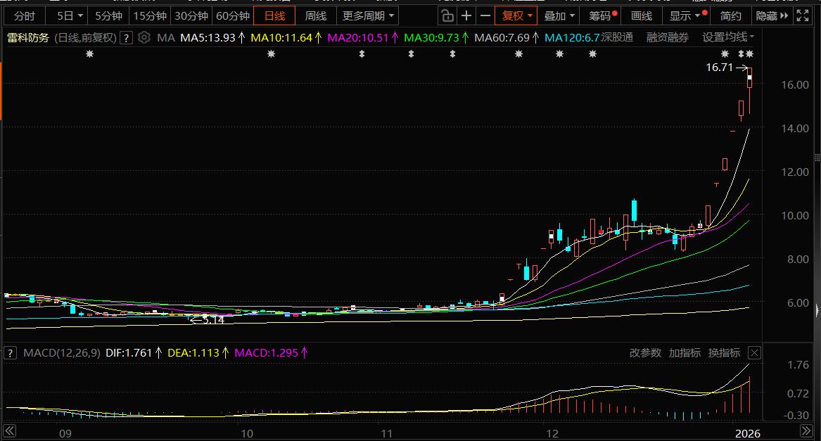This screenshot has height=441, width=821.
Task: Expand the 更多周期 dropdown
Action: pos(368,15)
